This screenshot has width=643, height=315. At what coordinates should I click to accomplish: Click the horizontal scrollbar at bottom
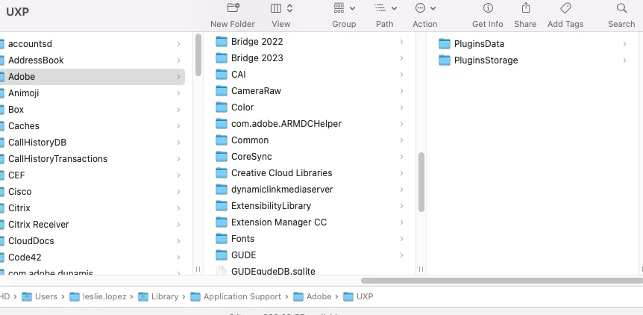tap(501, 281)
